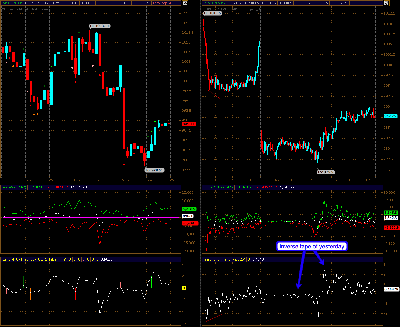The image size is (400, 327).
Task: Click the 'Inverse tape of yesterday' annotation
Action: (x=312, y=246)
